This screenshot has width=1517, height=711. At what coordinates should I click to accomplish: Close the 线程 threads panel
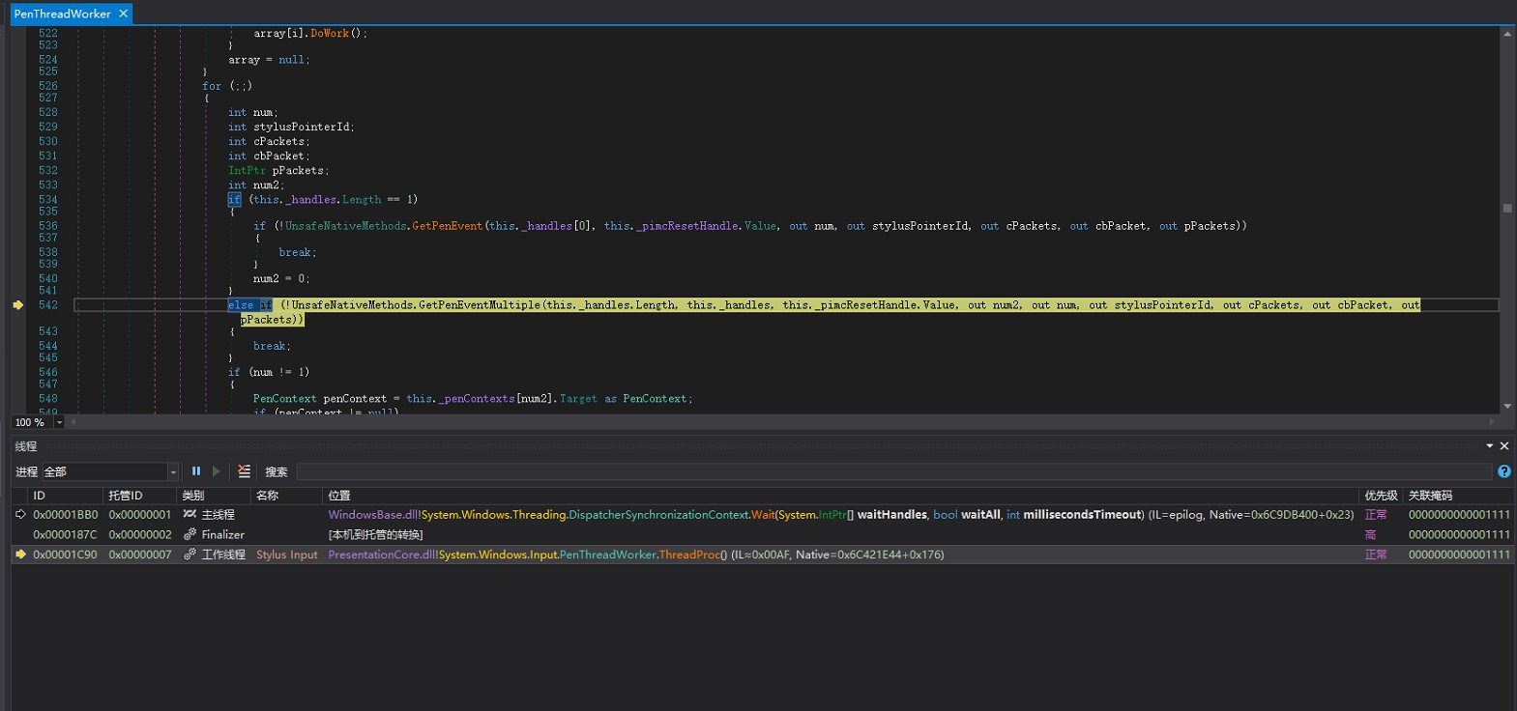[x=1503, y=446]
